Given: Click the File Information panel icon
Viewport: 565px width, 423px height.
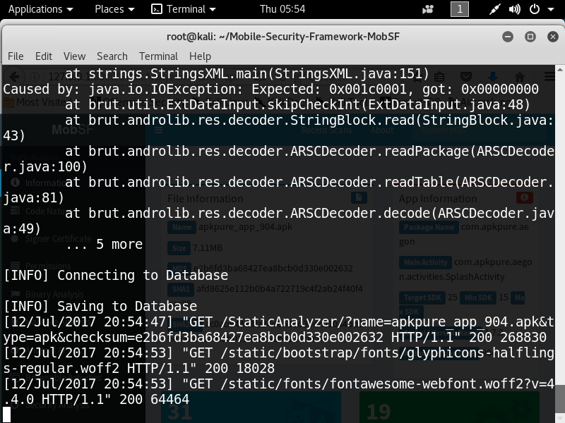Looking at the screenshot, I should point(359,197).
